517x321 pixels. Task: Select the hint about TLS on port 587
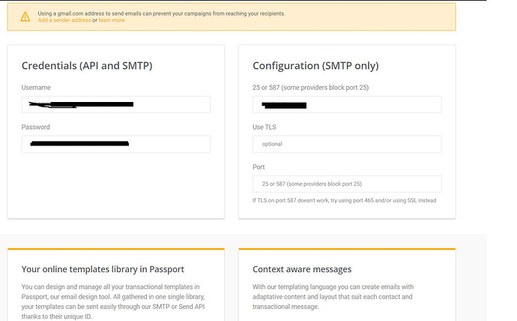click(344, 200)
